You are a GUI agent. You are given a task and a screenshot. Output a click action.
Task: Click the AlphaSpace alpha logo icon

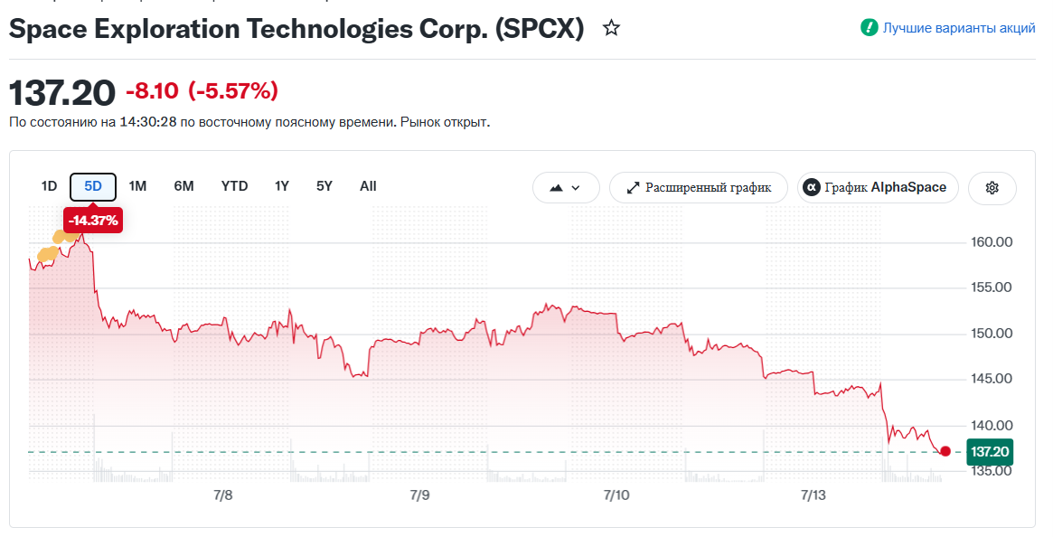pos(812,187)
